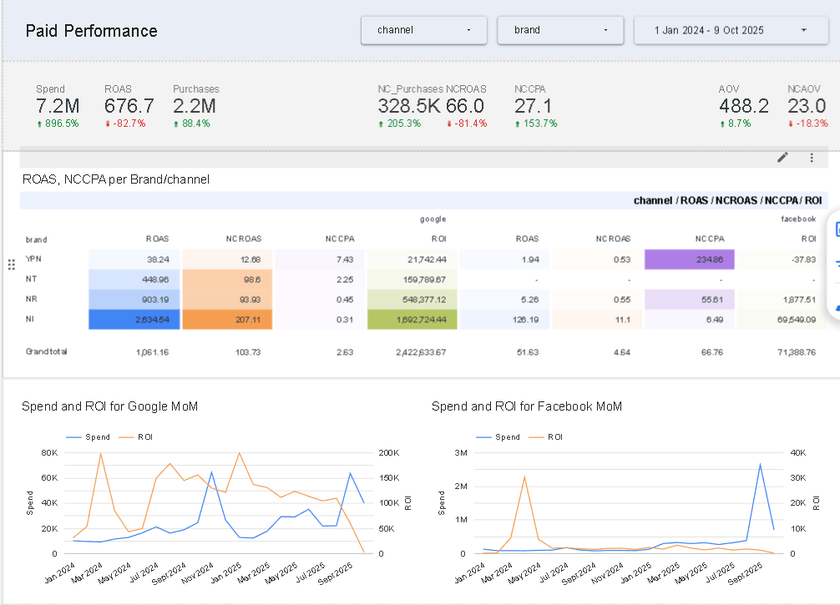
Task: Click the Paid Performance title
Action: click(x=92, y=31)
